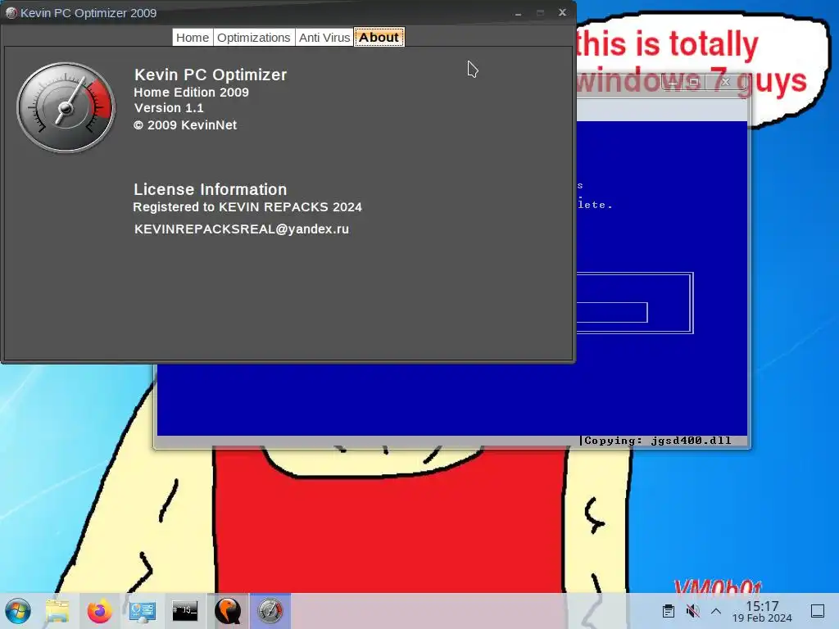Click the muted volume tray icon
Image resolution: width=839 pixels, height=629 pixels.
click(692, 611)
